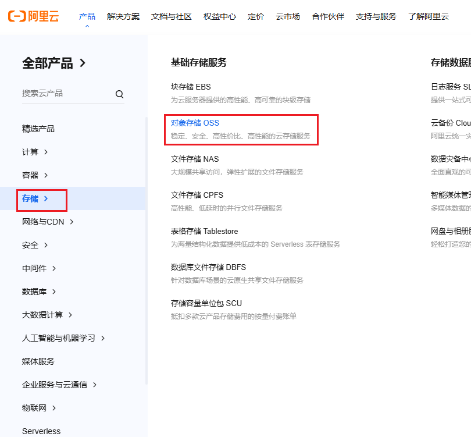
Task: Open the 数据灾备中心 product link
Action: [451, 159]
